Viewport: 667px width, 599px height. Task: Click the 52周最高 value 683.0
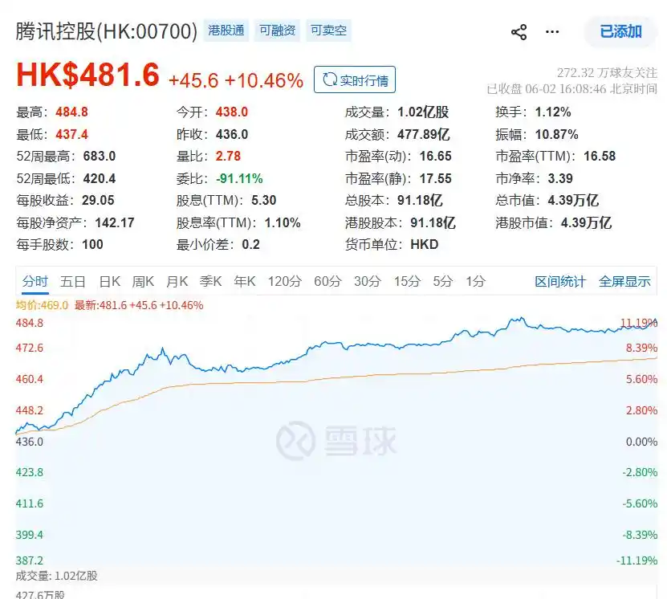[x=100, y=156]
